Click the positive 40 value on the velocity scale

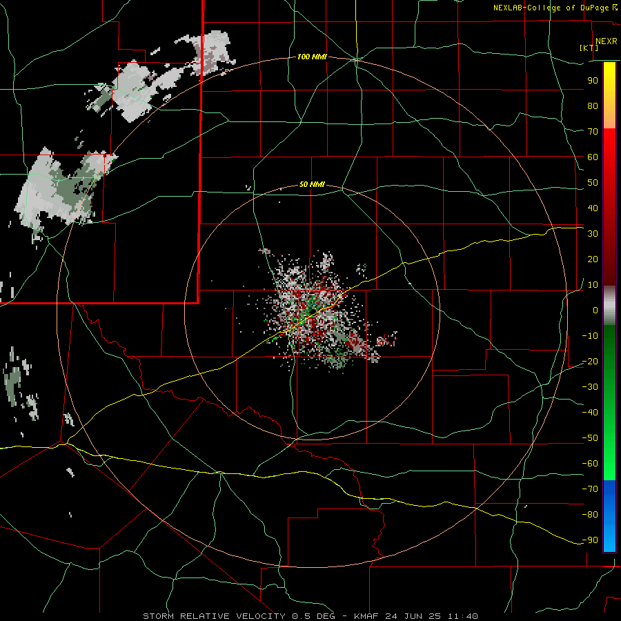coord(593,208)
